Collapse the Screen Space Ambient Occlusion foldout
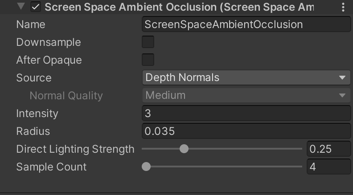 pos(21,7)
